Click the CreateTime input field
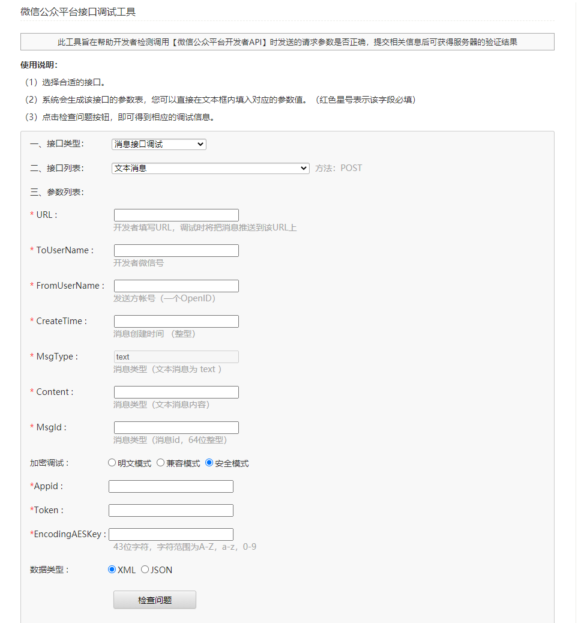 pyautogui.click(x=176, y=321)
